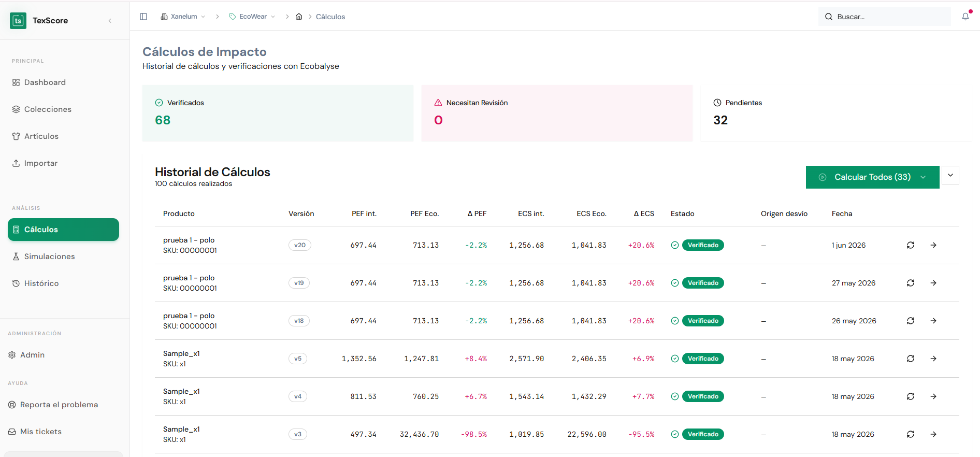Click the 1 jun 2026 date
Screen dimensions: 980x457
(849, 245)
